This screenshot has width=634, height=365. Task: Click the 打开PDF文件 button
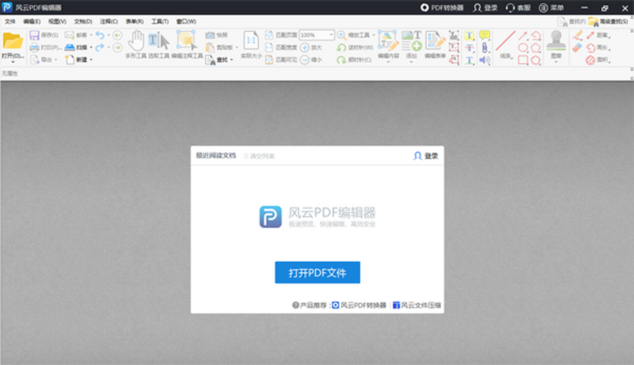pos(317,273)
